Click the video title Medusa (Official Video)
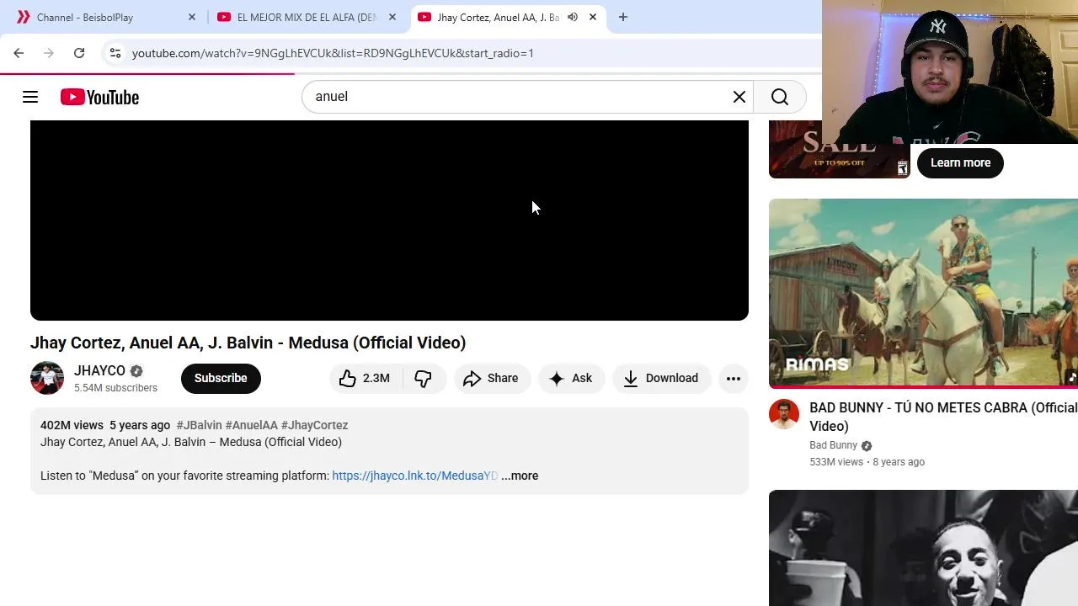Viewport: 1078px width, 606px height. click(x=248, y=343)
